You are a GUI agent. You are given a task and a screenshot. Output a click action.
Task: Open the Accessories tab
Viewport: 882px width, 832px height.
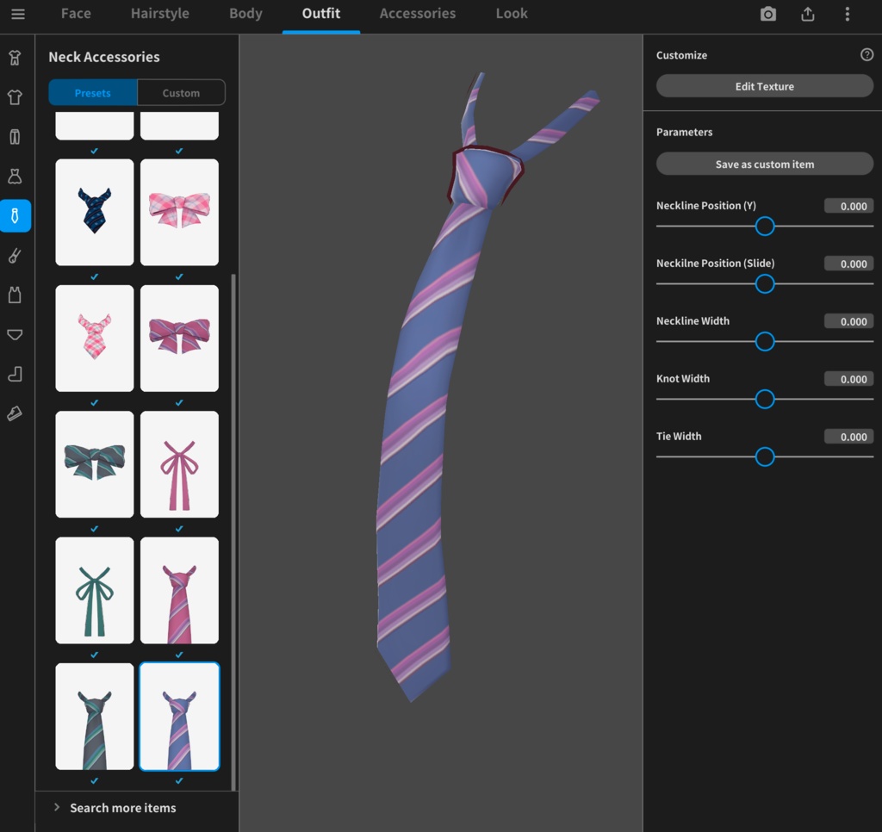point(417,14)
